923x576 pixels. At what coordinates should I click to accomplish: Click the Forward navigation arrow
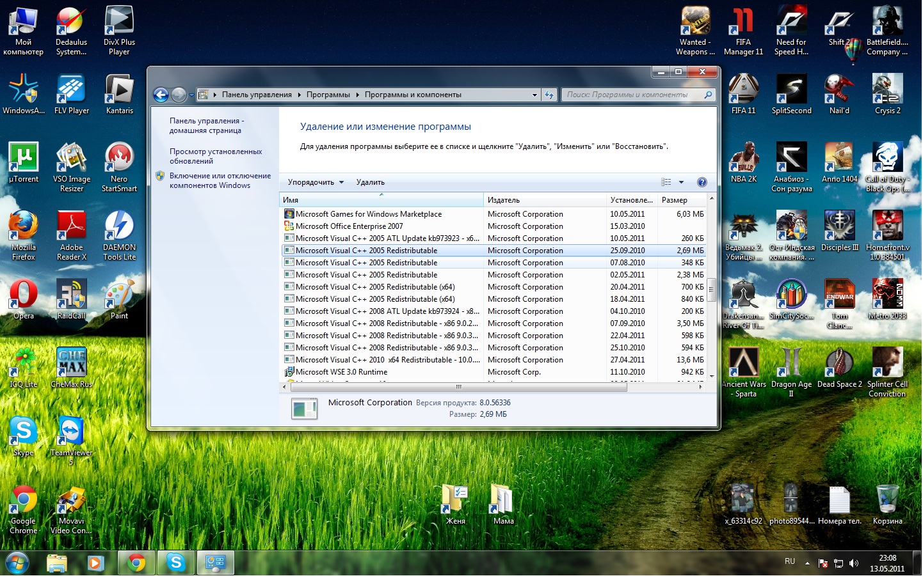pyautogui.click(x=179, y=95)
